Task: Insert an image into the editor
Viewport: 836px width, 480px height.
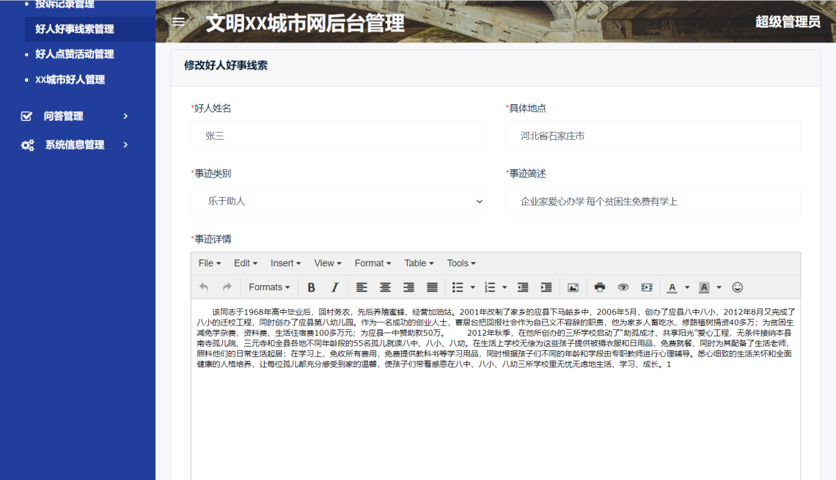Action: pos(573,287)
